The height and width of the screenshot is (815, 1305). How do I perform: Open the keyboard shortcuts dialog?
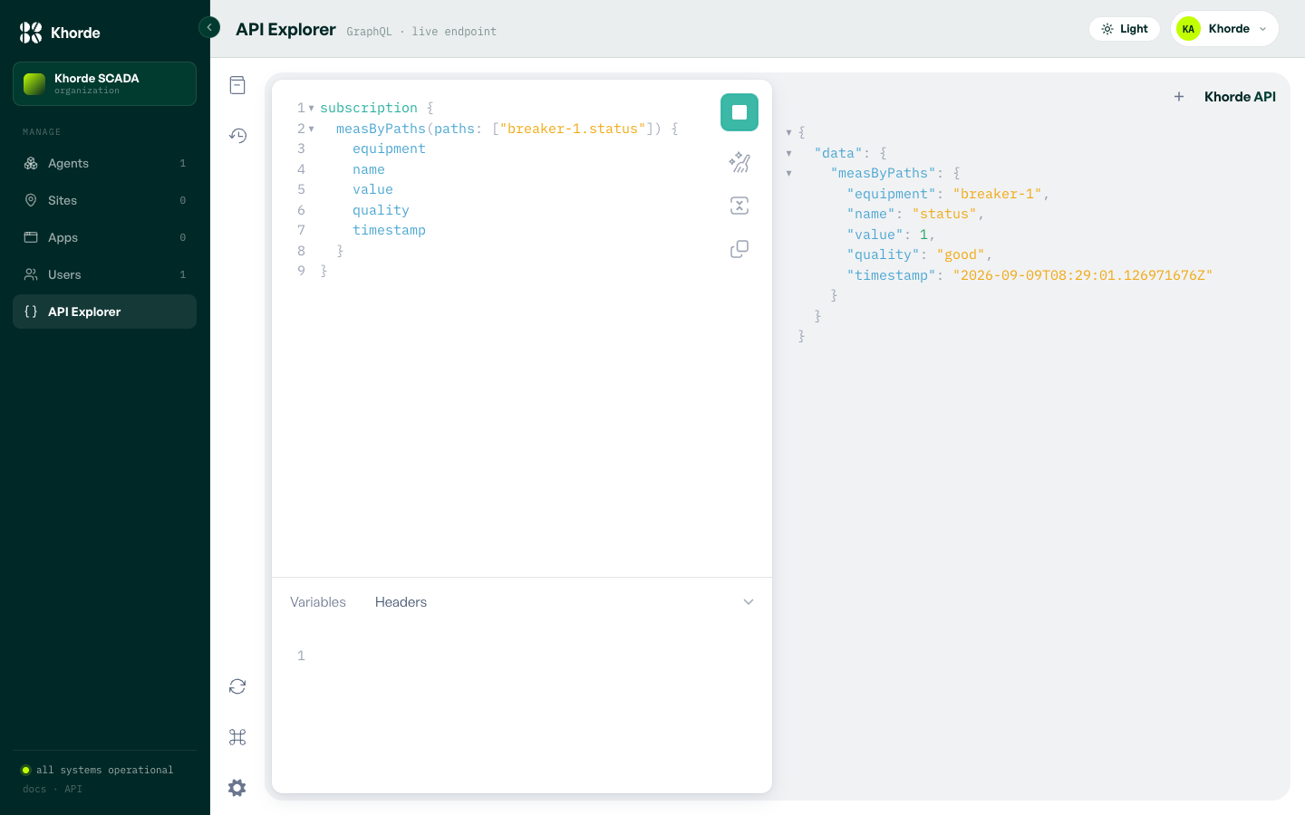pyautogui.click(x=237, y=737)
